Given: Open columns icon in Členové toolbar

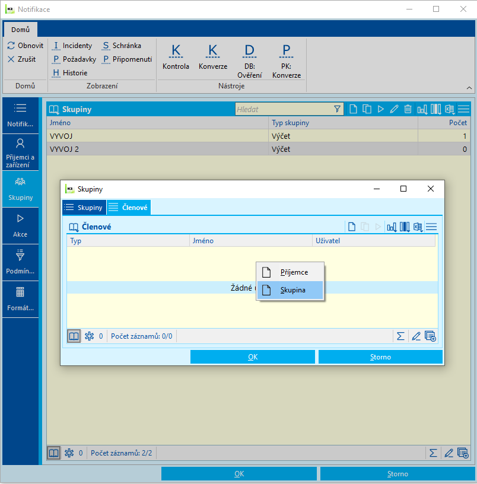Looking at the screenshot, I should point(405,227).
